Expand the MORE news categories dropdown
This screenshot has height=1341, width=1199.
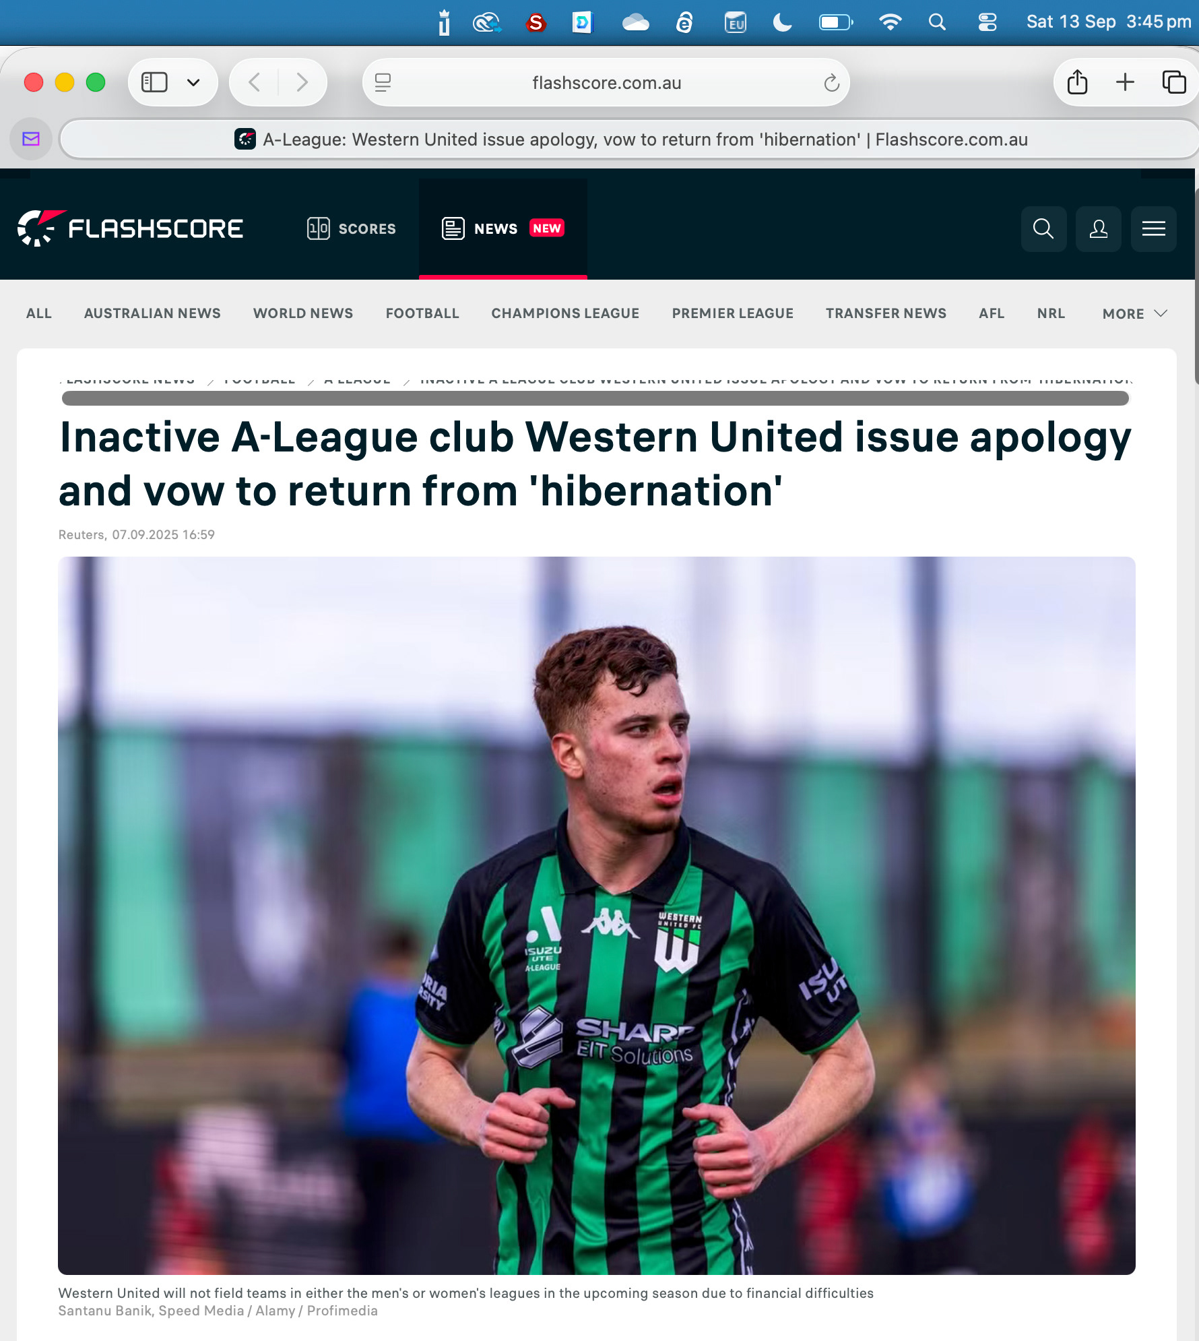[x=1134, y=313]
